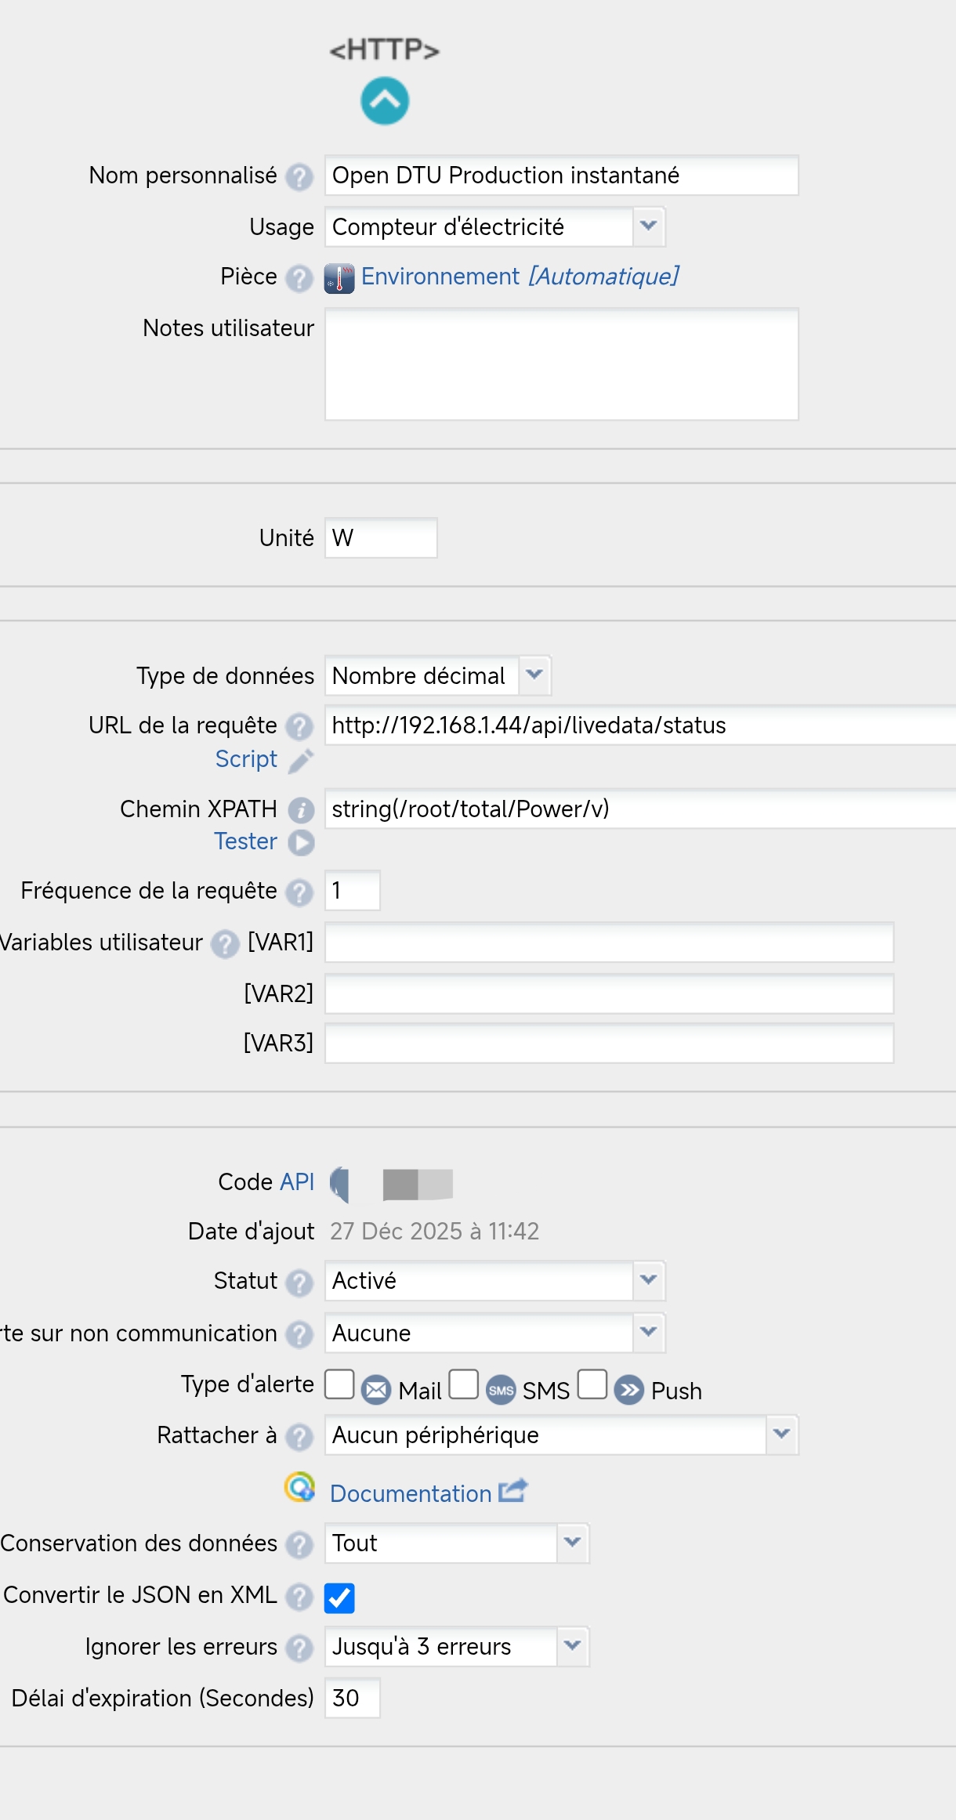Click into the Nom personnalisé field
Screen dimensions: 956x1820
562,175
